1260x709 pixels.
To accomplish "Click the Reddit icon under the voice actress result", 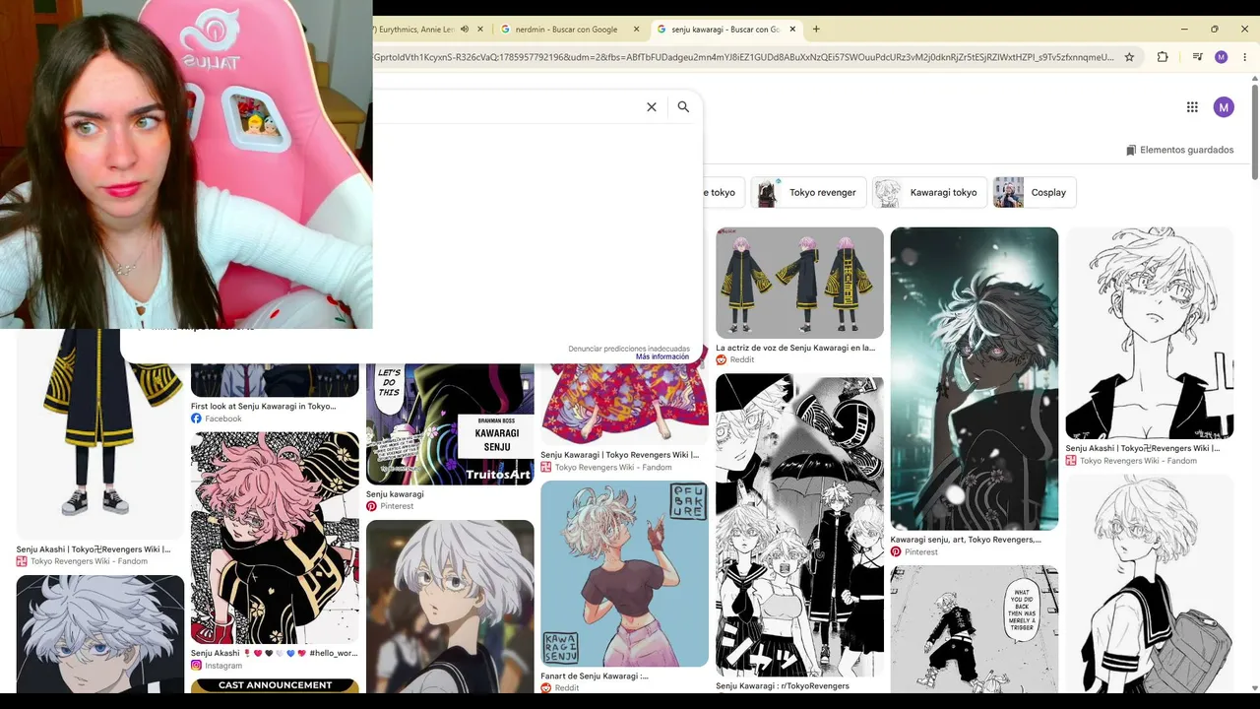I will 722,360.
